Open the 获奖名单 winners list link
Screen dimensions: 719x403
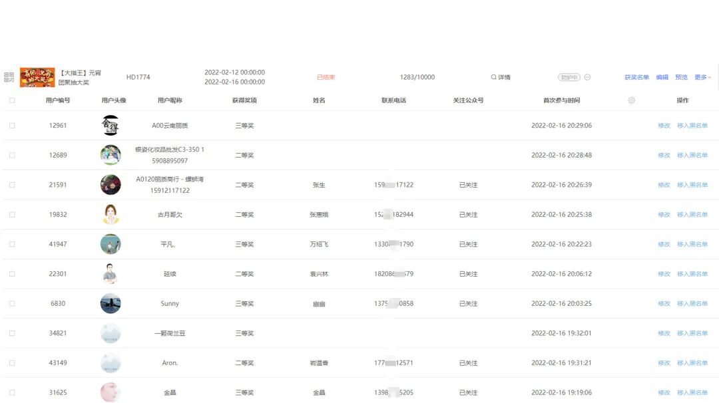click(636, 77)
